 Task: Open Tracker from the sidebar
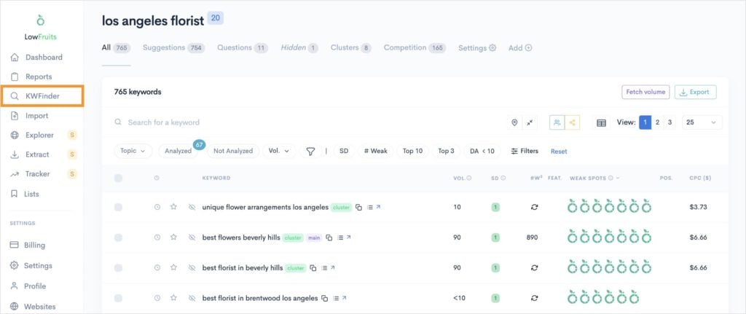tap(37, 174)
